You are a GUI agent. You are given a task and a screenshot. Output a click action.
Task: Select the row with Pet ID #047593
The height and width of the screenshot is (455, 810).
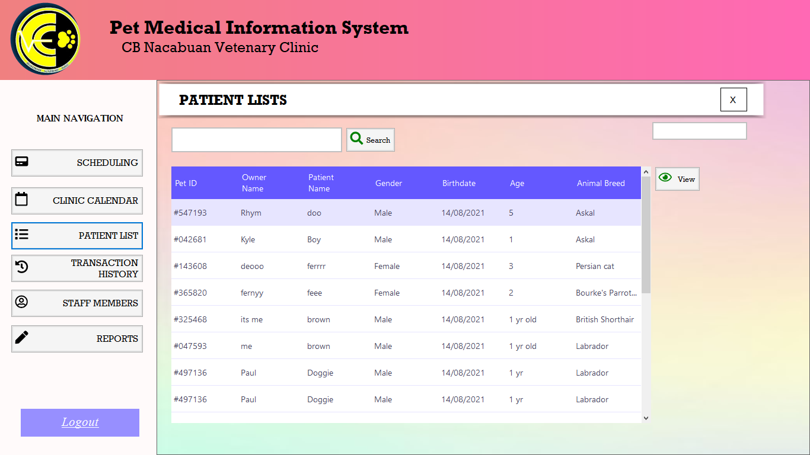406,346
